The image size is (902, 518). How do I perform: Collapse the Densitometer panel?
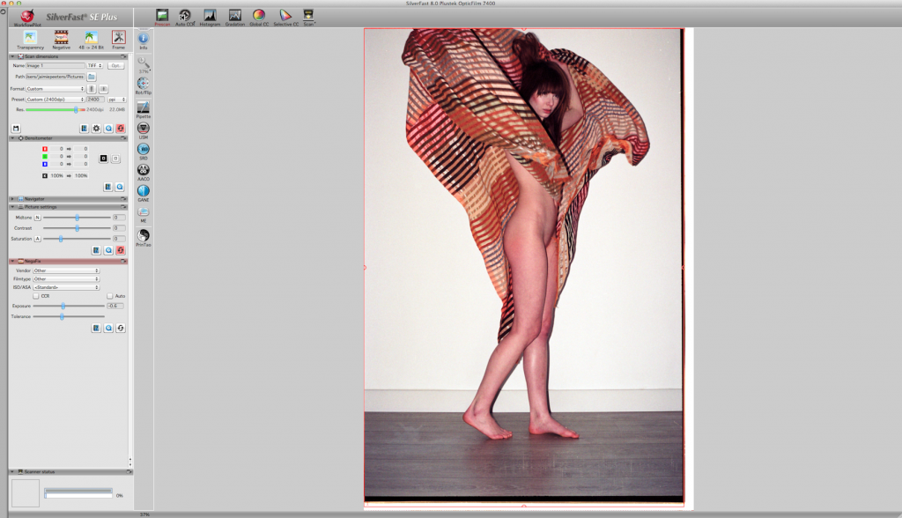click(12, 138)
